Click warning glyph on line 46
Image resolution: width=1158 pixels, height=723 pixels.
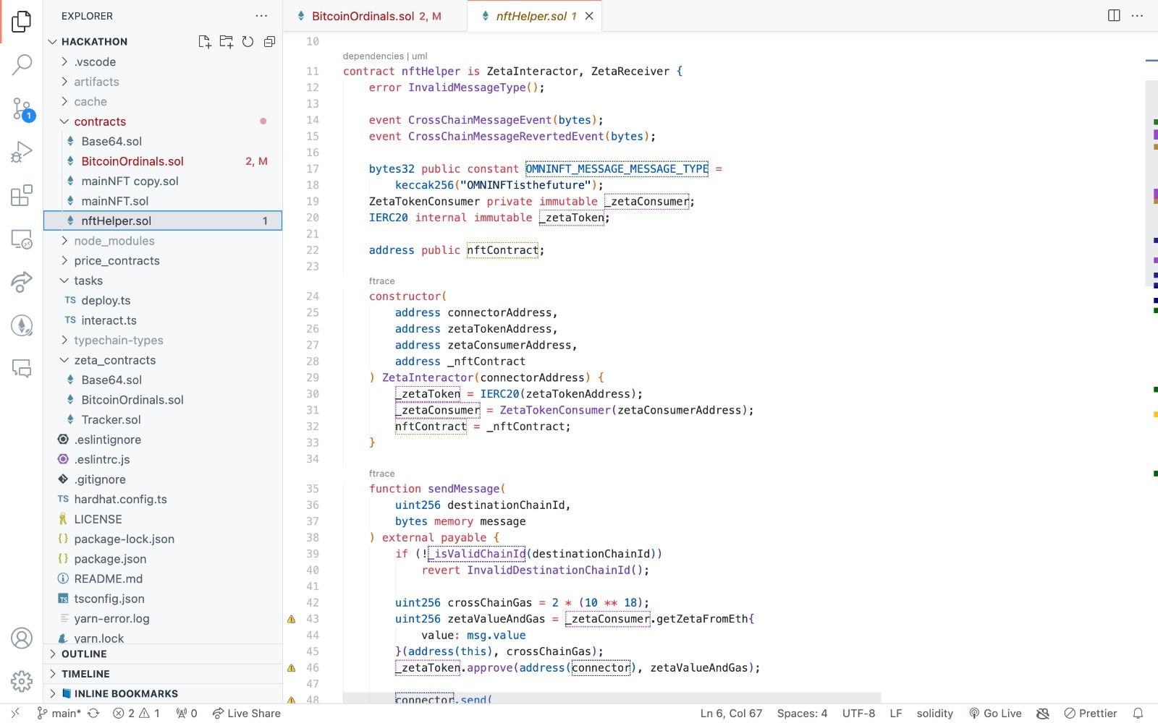(292, 668)
